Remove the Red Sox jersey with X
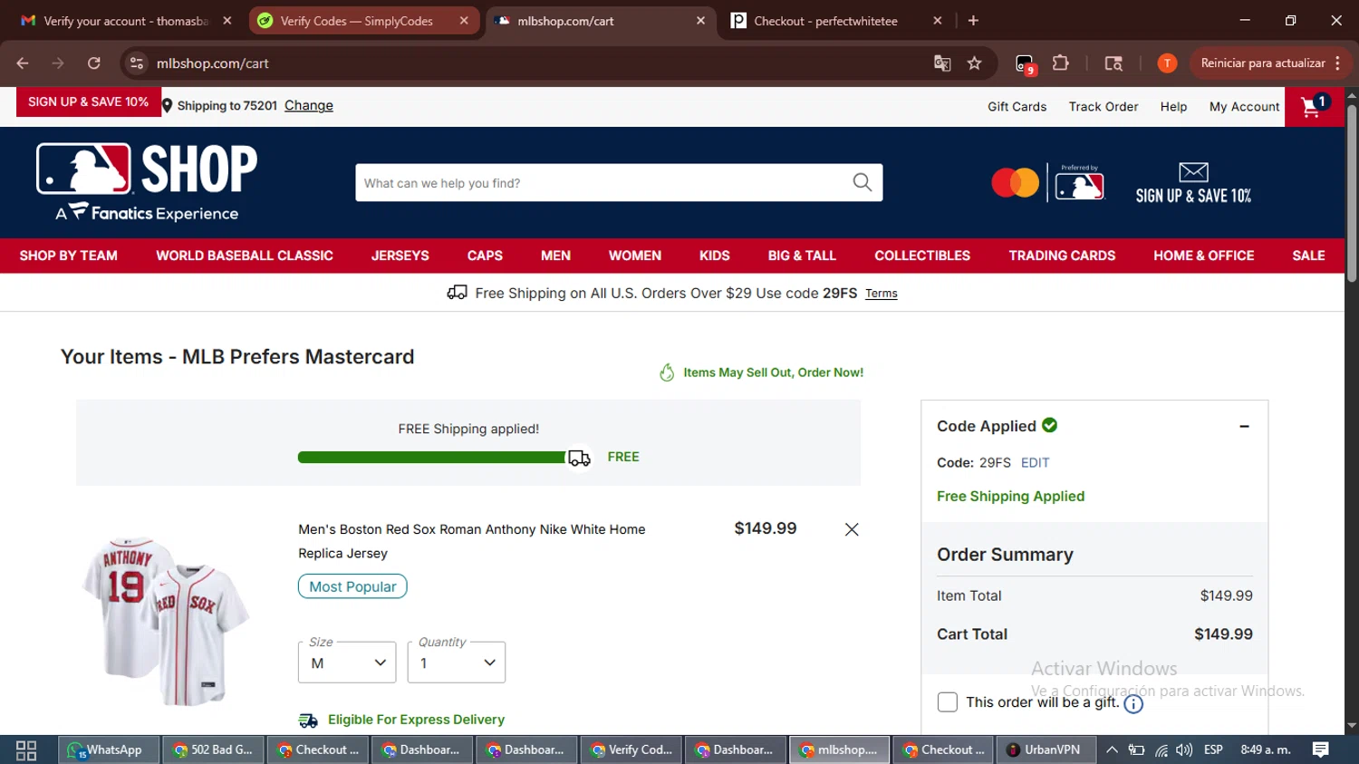The image size is (1359, 764). (x=852, y=529)
